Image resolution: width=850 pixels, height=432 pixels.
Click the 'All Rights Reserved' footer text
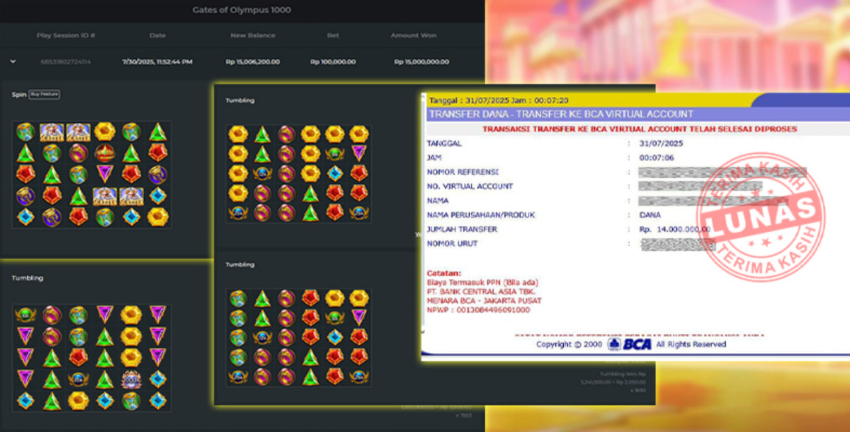pos(691,344)
